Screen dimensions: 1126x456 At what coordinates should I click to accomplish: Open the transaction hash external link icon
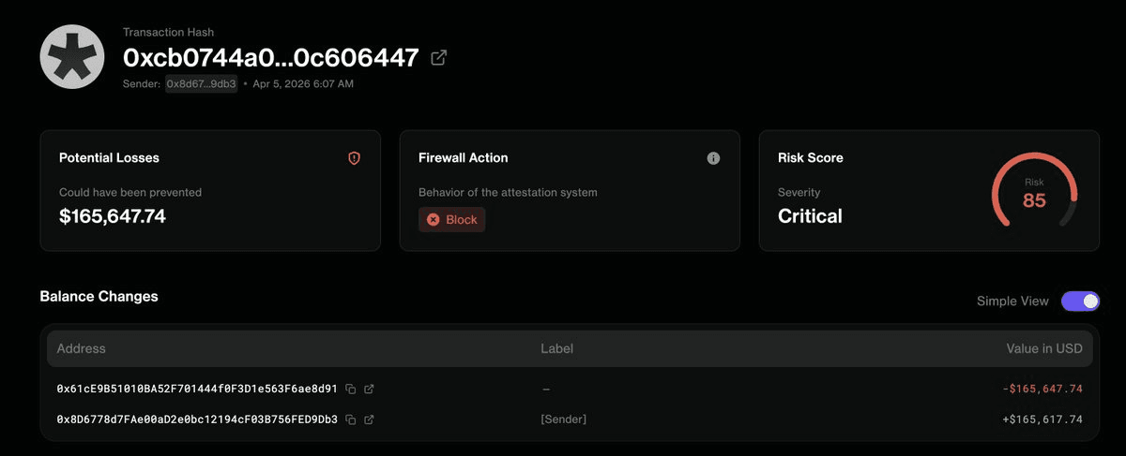point(438,58)
